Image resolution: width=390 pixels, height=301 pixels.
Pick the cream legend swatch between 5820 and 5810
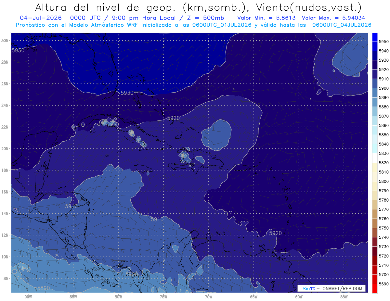click(x=375, y=167)
